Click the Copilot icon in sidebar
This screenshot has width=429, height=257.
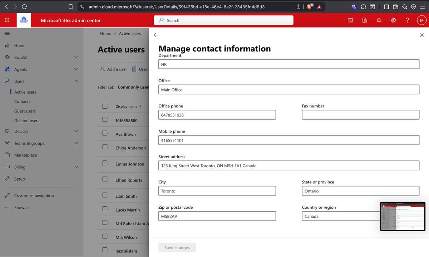click(x=7, y=57)
